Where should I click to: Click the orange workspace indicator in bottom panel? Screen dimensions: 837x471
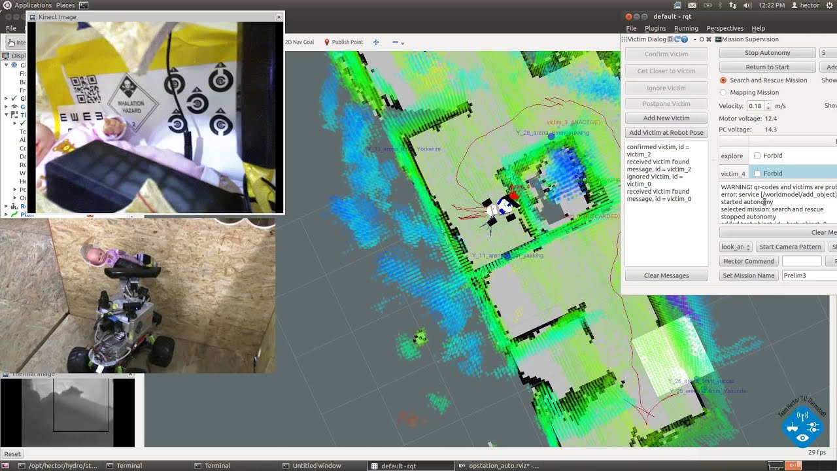pos(794,466)
